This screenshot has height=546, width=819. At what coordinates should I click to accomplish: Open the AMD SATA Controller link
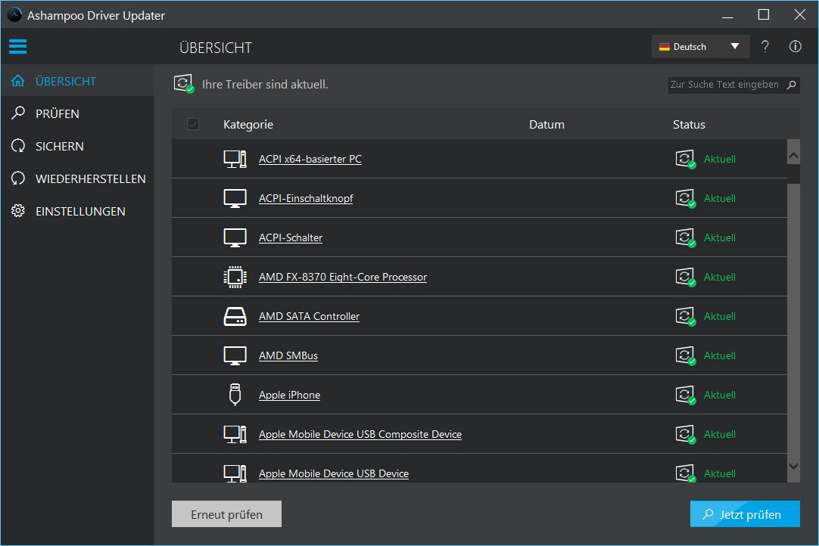pyautogui.click(x=310, y=316)
